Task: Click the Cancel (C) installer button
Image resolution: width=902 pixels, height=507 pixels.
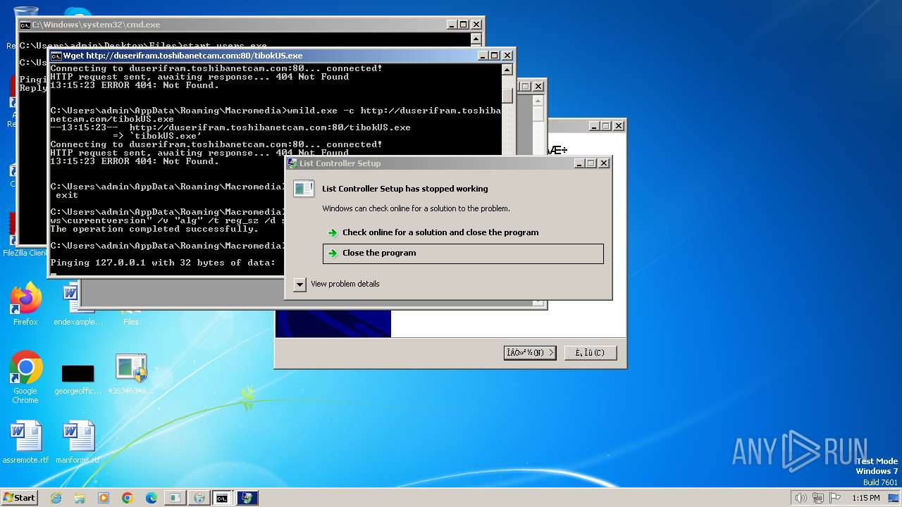Action: pyautogui.click(x=591, y=352)
